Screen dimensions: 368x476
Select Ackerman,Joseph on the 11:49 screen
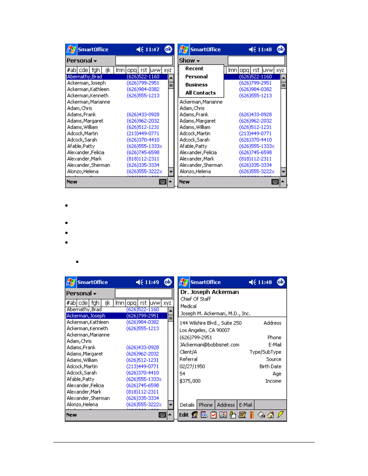point(86,316)
